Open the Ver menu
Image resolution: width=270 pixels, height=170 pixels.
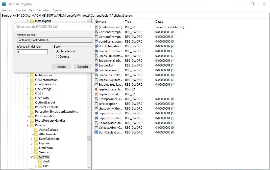click(x=31, y=10)
